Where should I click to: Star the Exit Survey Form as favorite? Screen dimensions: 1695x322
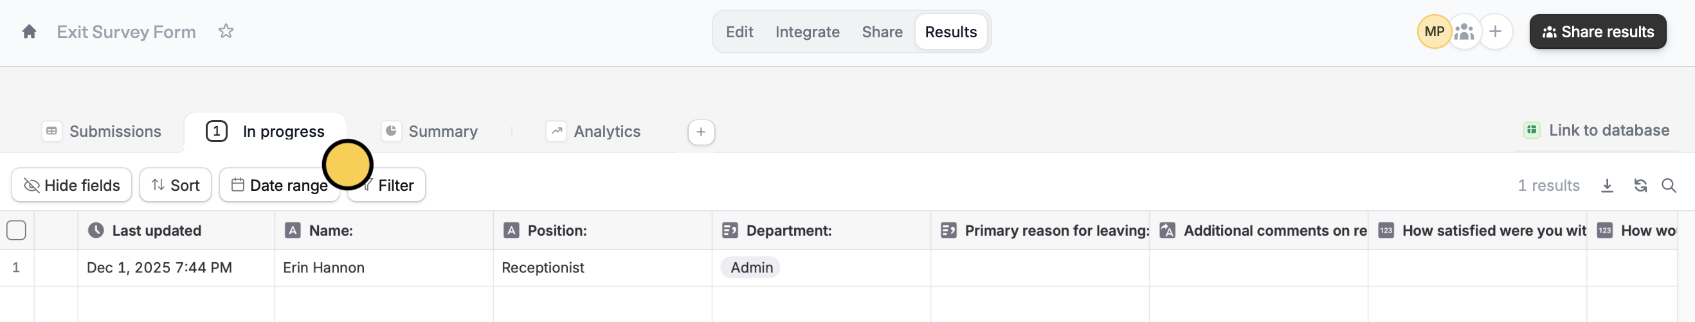pos(226,31)
